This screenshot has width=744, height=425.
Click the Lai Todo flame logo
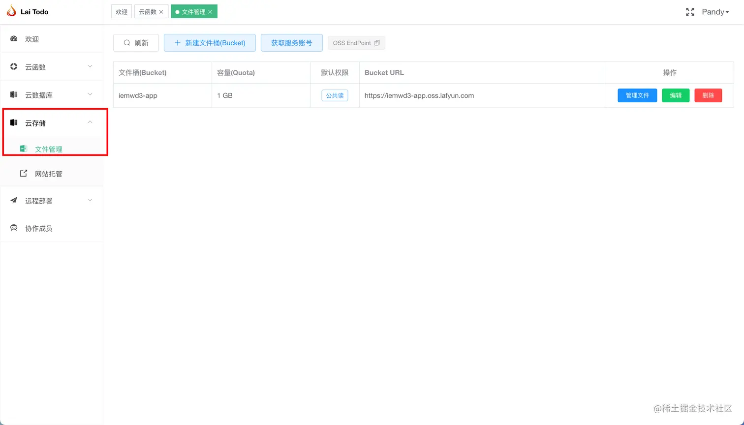coord(11,11)
